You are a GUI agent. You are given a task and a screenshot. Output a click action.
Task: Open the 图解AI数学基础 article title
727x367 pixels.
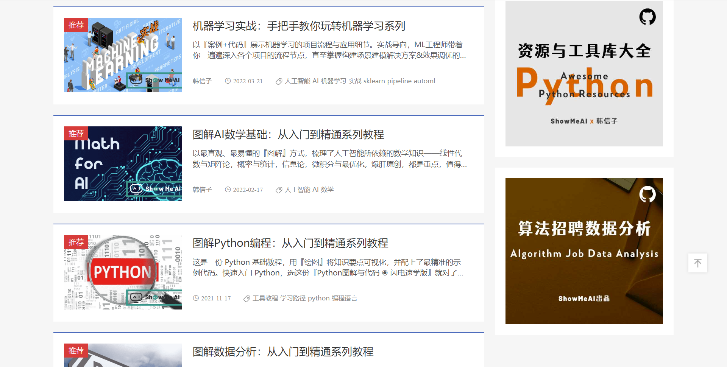click(x=288, y=135)
